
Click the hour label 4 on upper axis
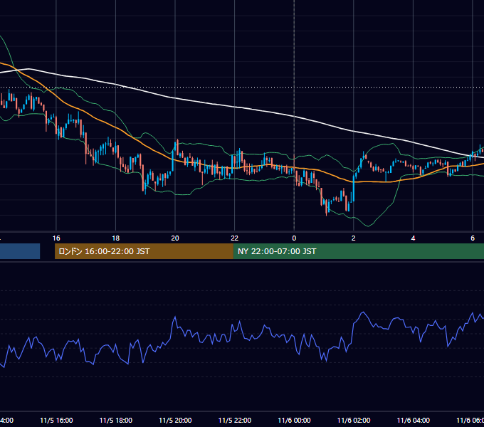pos(413,238)
